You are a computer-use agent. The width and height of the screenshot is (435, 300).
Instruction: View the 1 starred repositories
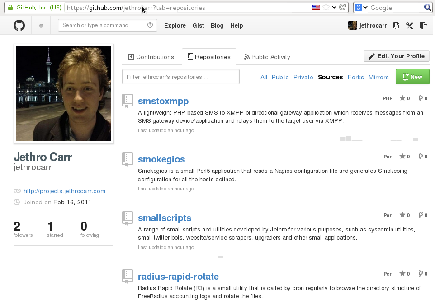click(x=55, y=229)
